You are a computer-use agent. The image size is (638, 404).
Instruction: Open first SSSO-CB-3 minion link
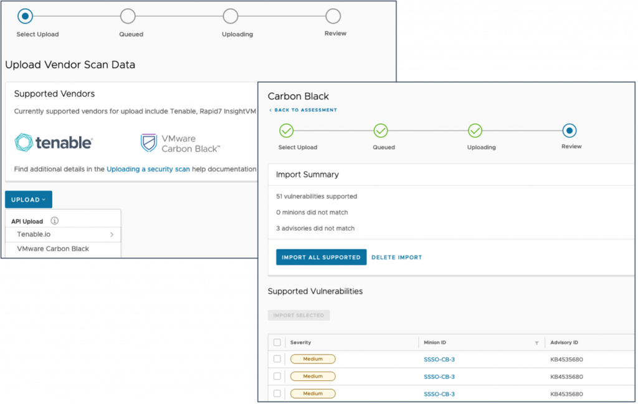point(439,359)
